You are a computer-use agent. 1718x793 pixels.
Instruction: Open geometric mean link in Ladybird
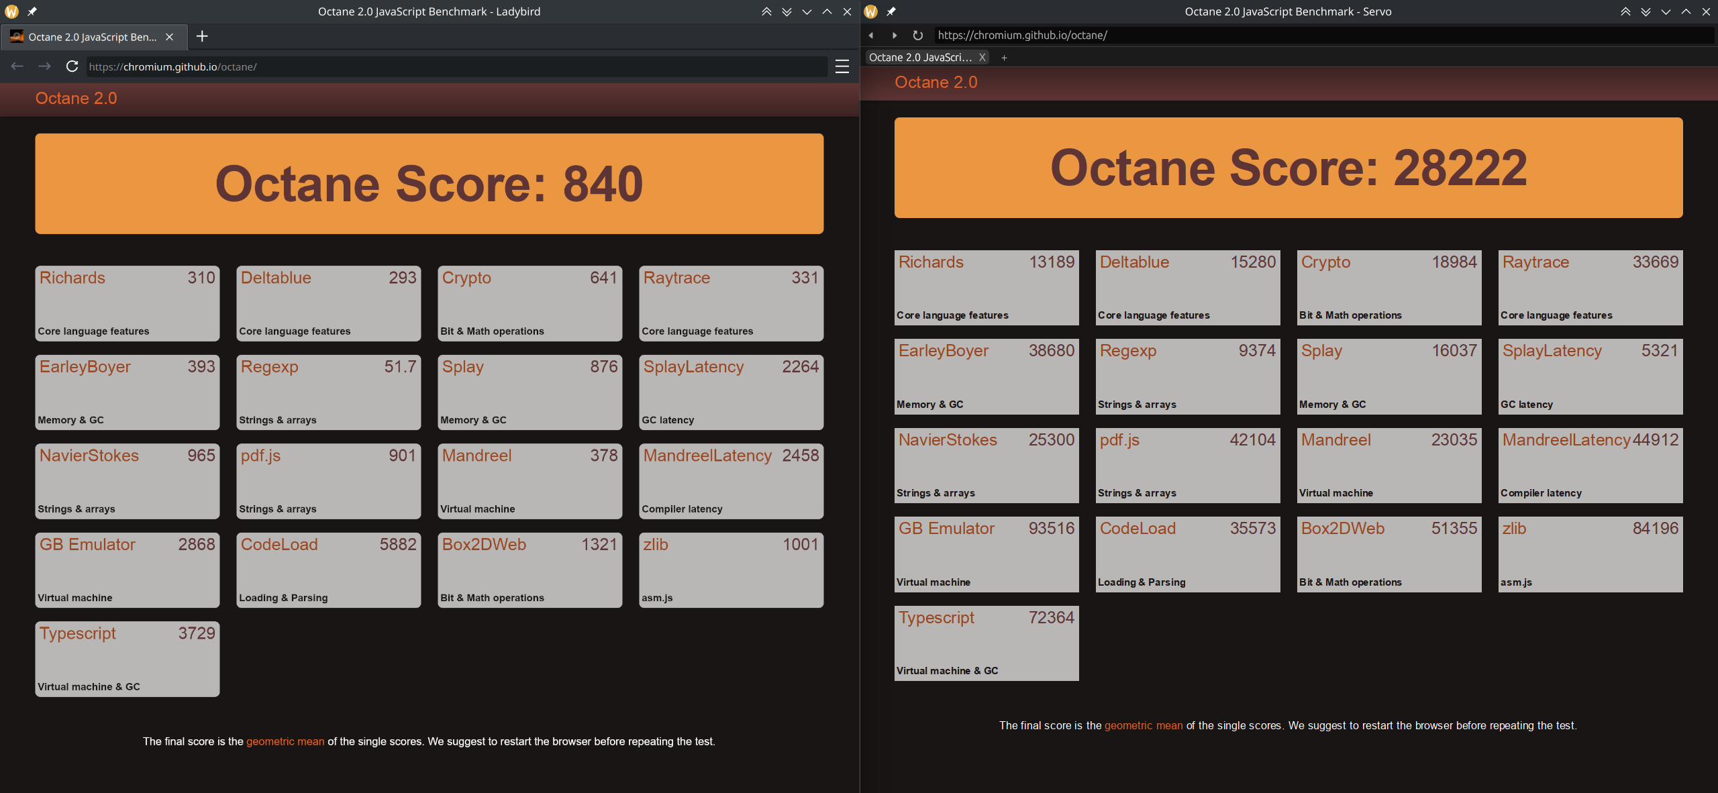(x=285, y=741)
